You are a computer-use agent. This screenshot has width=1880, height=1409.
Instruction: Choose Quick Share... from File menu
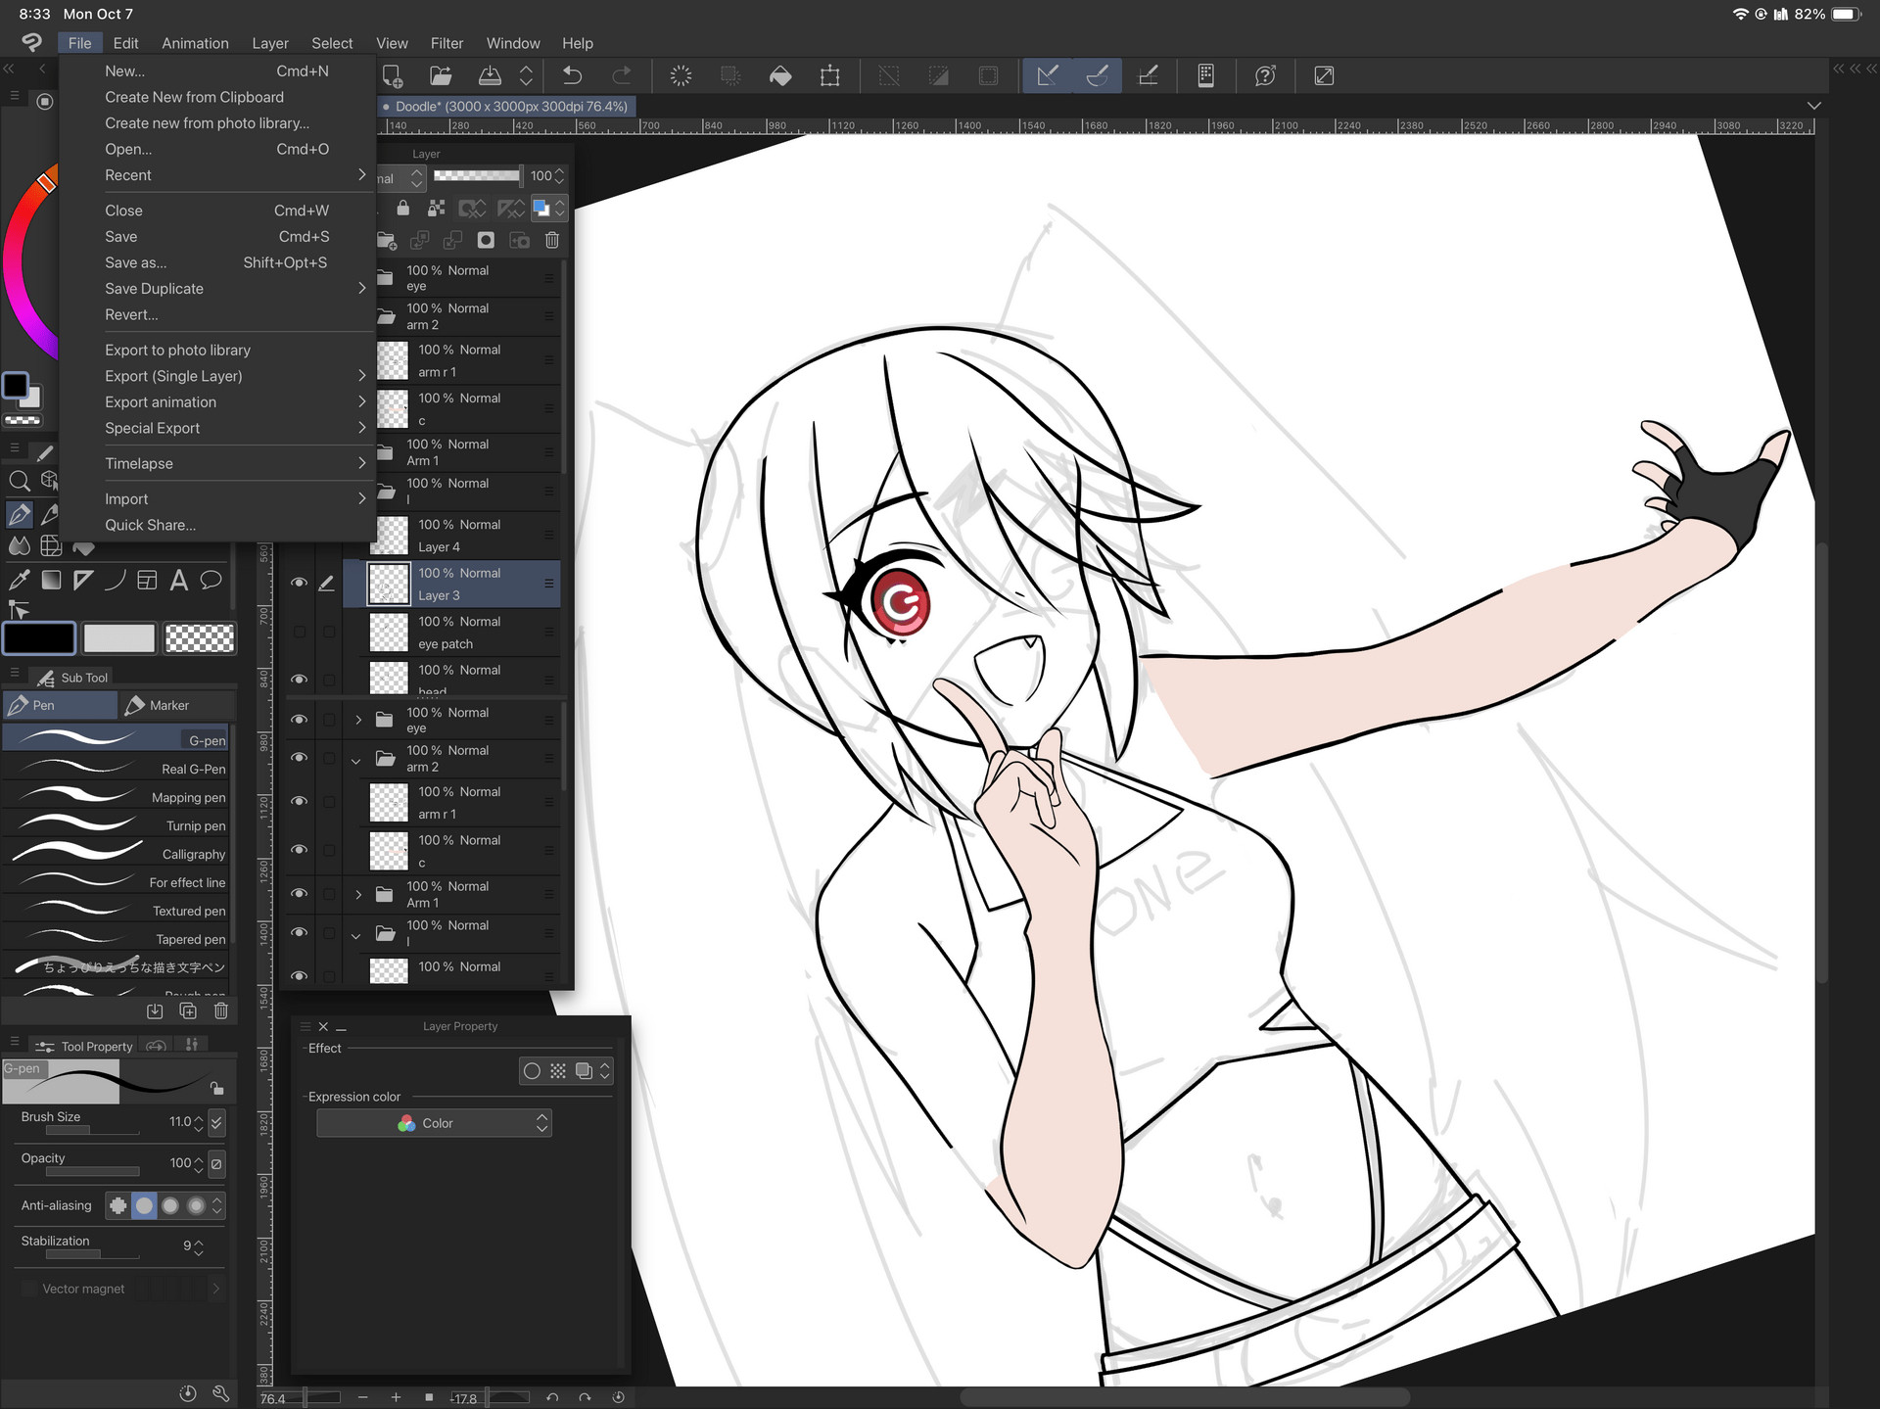tap(217, 525)
